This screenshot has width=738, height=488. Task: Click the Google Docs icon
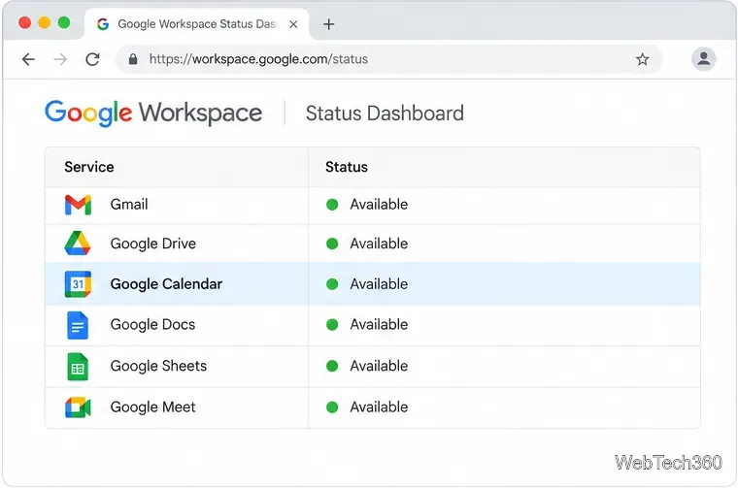[78, 325]
